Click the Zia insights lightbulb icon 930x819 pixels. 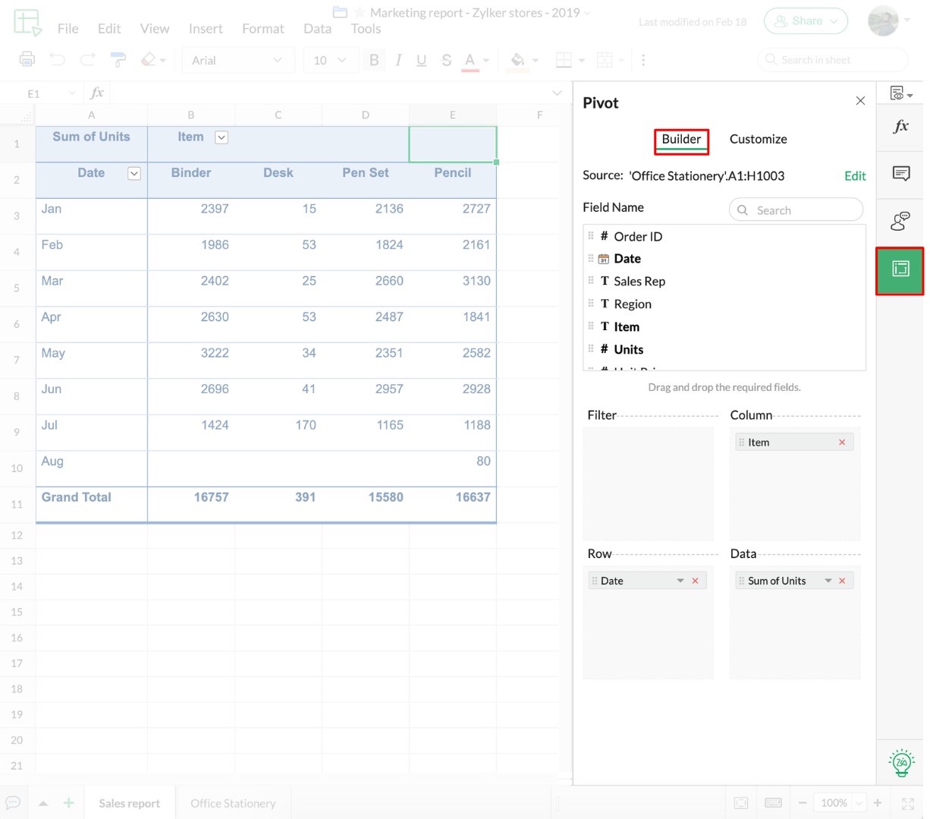pos(901,762)
